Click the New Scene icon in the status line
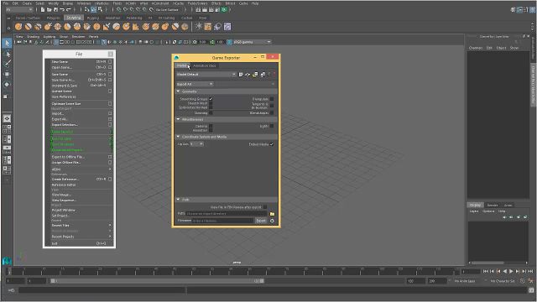 point(43,9)
